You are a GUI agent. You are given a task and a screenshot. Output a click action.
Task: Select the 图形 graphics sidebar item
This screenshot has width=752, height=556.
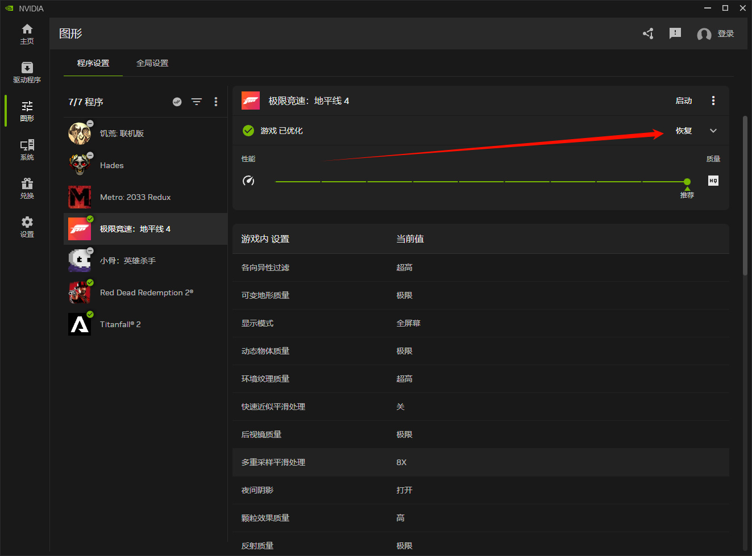tap(27, 111)
